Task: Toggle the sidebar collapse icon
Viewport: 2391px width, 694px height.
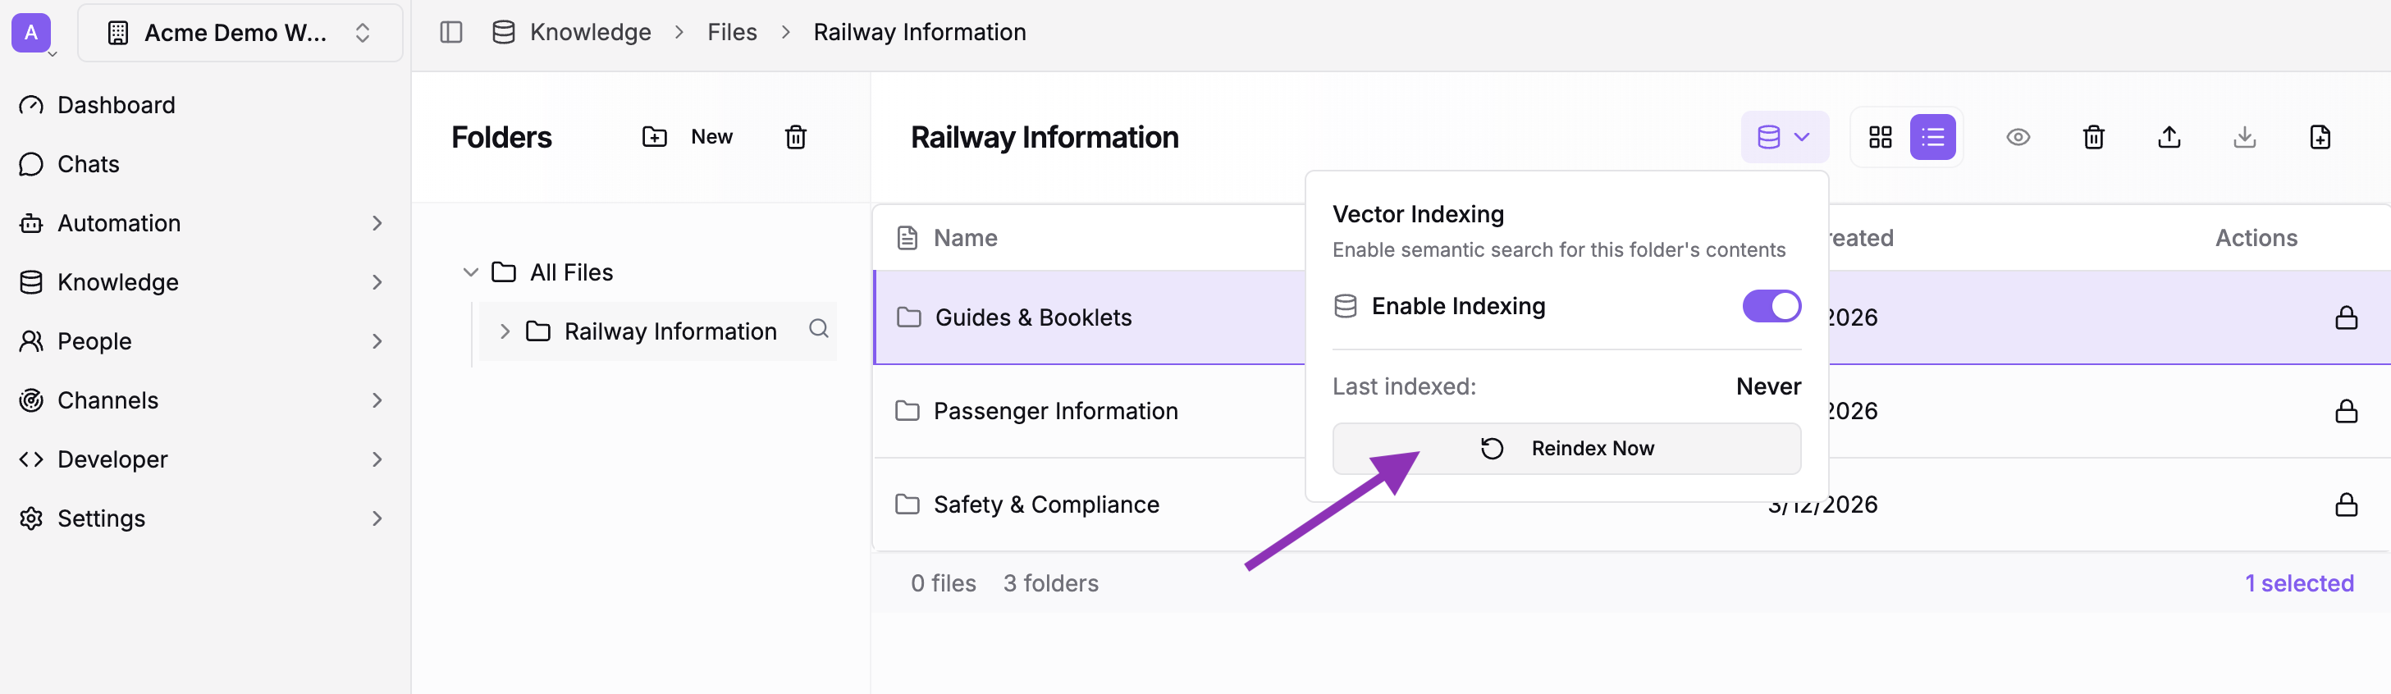Action: tap(451, 31)
